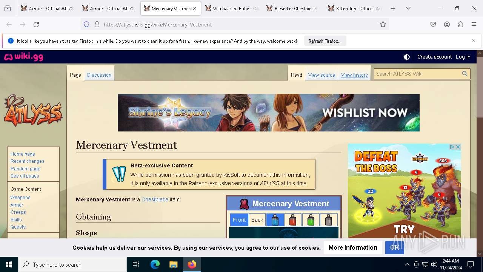Open the Windows Start menu
This screenshot has height=272, width=483.
(9, 264)
